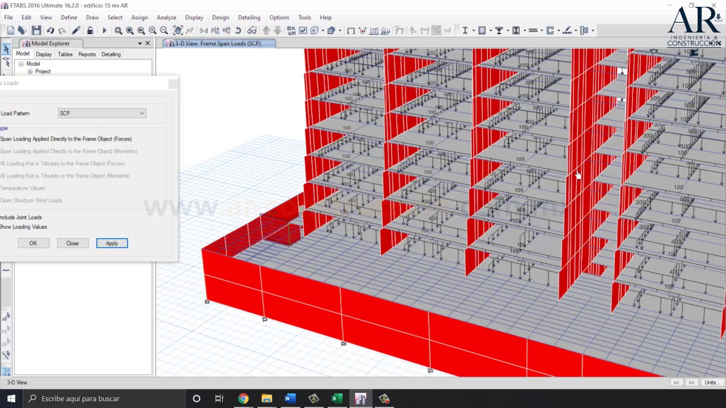Viewport: 726px width, 408px height.
Task: Open dropdown arrow beside I-section icon
Action: point(474,31)
